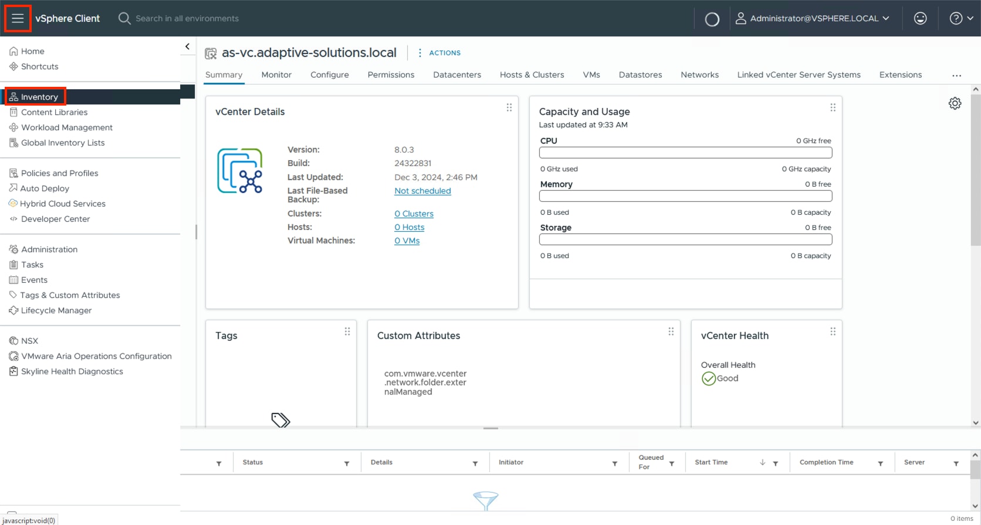Open the ACTIONS menu
This screenshot has height=525, width=981.
tap(439, 53)
